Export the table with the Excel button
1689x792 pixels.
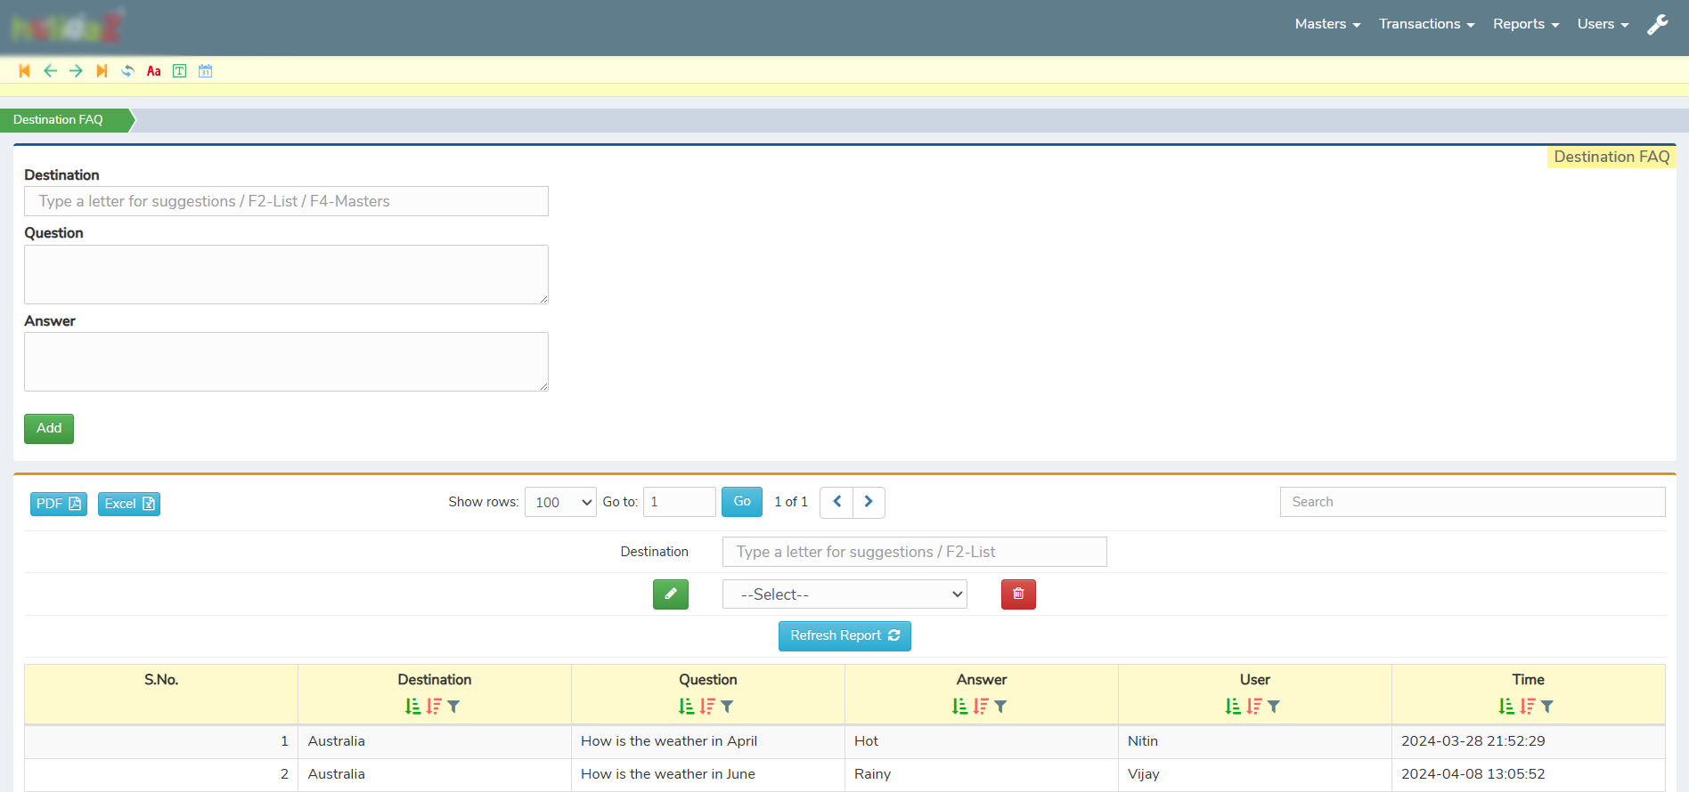click(x=128, y=504)
